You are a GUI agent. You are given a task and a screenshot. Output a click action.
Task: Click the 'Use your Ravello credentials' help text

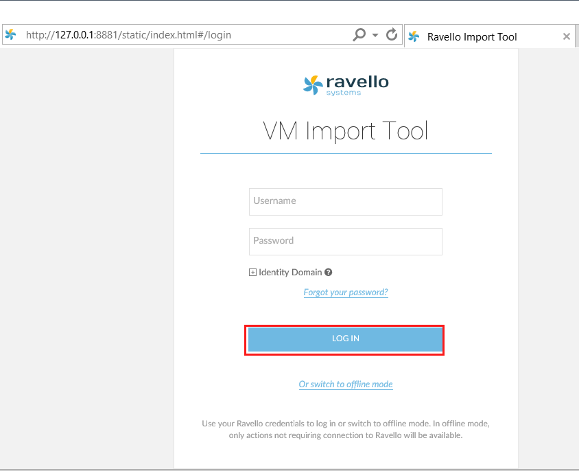tap(346, 429)
